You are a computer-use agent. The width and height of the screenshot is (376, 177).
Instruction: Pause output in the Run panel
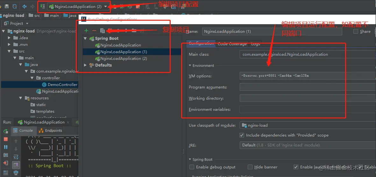click(6, 147)
